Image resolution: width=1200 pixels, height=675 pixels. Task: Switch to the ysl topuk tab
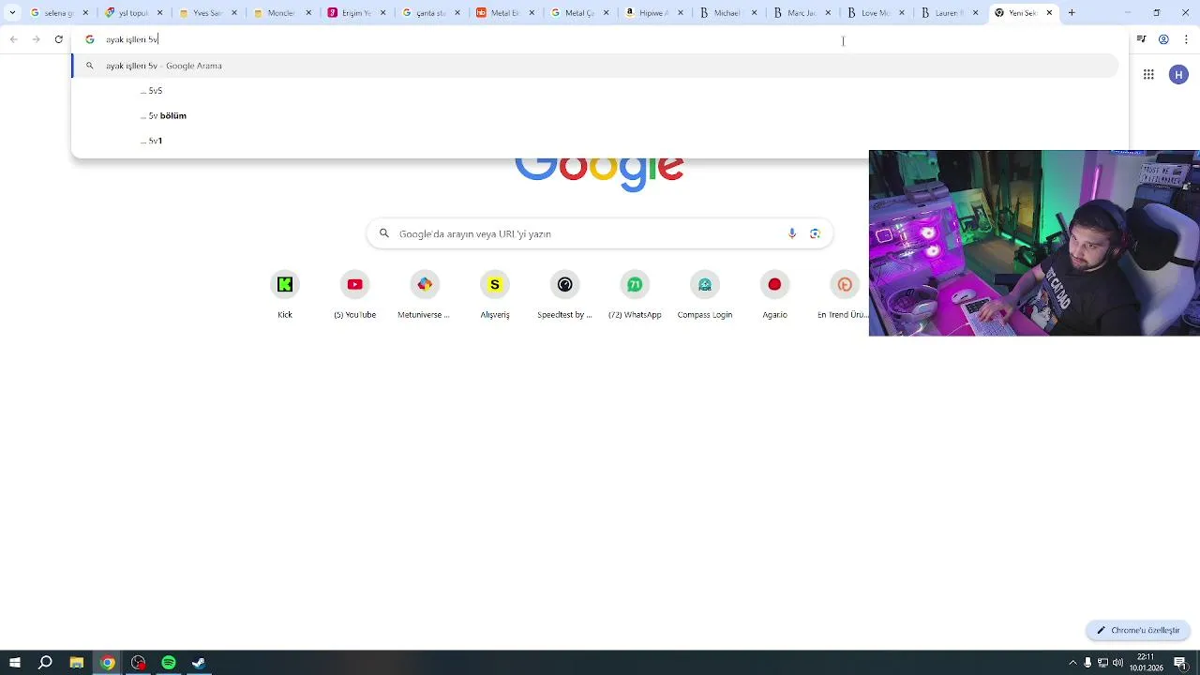click(x=133, y=13)
